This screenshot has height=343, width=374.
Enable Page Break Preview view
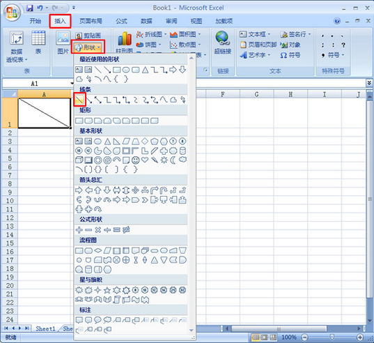[x=273, y=337]
